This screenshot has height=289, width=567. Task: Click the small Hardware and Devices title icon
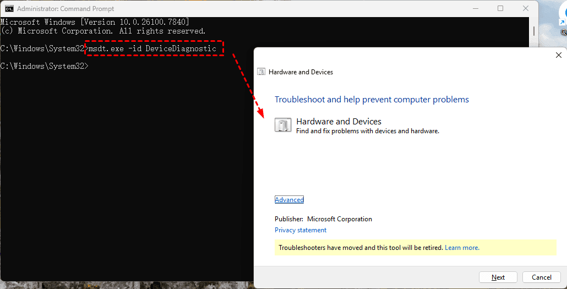coord(261,72)
